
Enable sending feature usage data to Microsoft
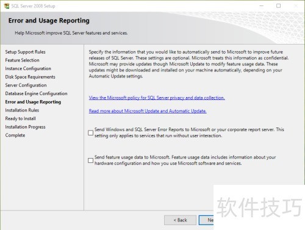click(x=91, y=160)
